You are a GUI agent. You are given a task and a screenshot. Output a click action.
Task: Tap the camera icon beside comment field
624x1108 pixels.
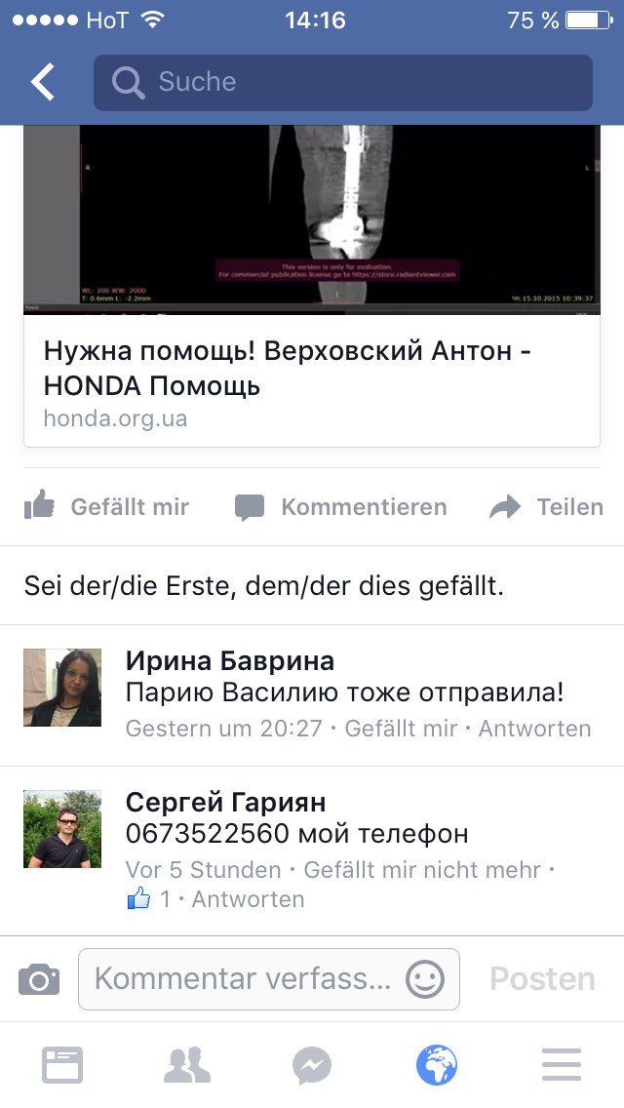click(39, 979)
